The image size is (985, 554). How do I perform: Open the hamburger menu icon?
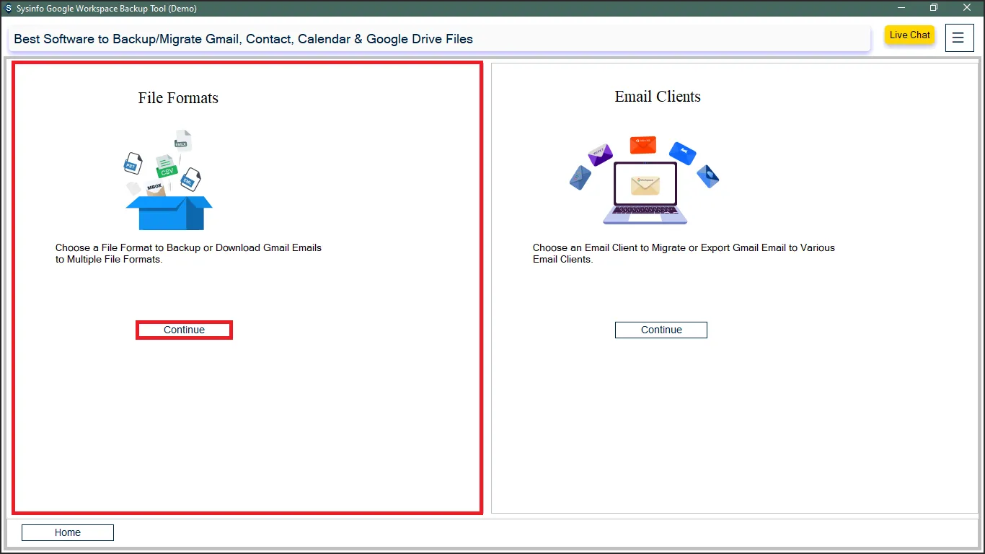(x=958, y=38)
